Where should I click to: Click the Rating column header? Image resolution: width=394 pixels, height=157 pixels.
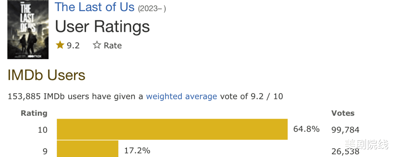34,113
